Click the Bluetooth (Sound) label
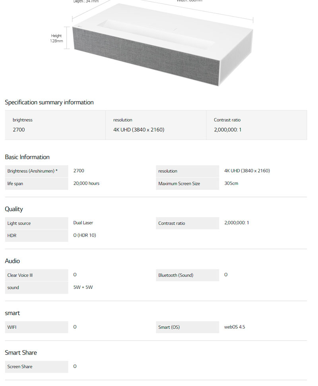 [176, 275]
